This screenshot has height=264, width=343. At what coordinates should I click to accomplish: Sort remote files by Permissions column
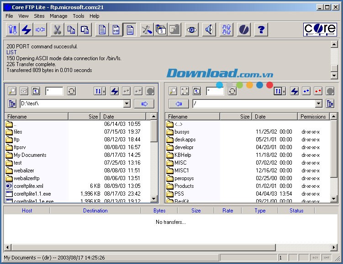click(x=314, y=117)
